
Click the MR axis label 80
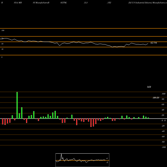[163, 99]
